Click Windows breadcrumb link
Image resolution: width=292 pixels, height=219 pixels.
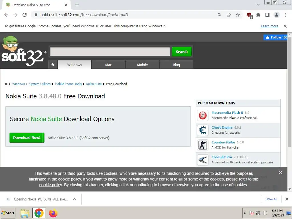coord(19,84)
